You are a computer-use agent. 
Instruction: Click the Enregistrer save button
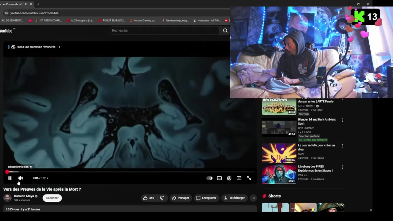point(206,198)
